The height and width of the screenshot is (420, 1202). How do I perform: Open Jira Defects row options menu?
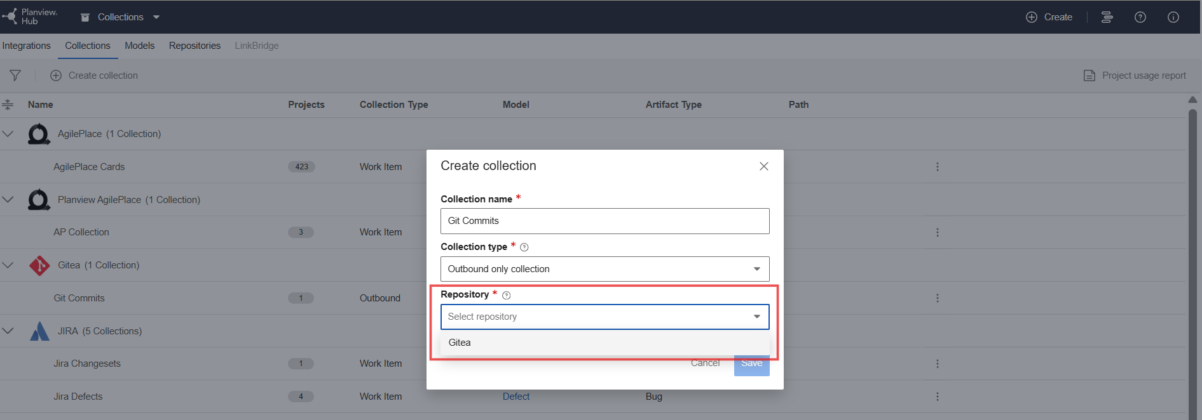pyautogui.click(x=937, y=397)
